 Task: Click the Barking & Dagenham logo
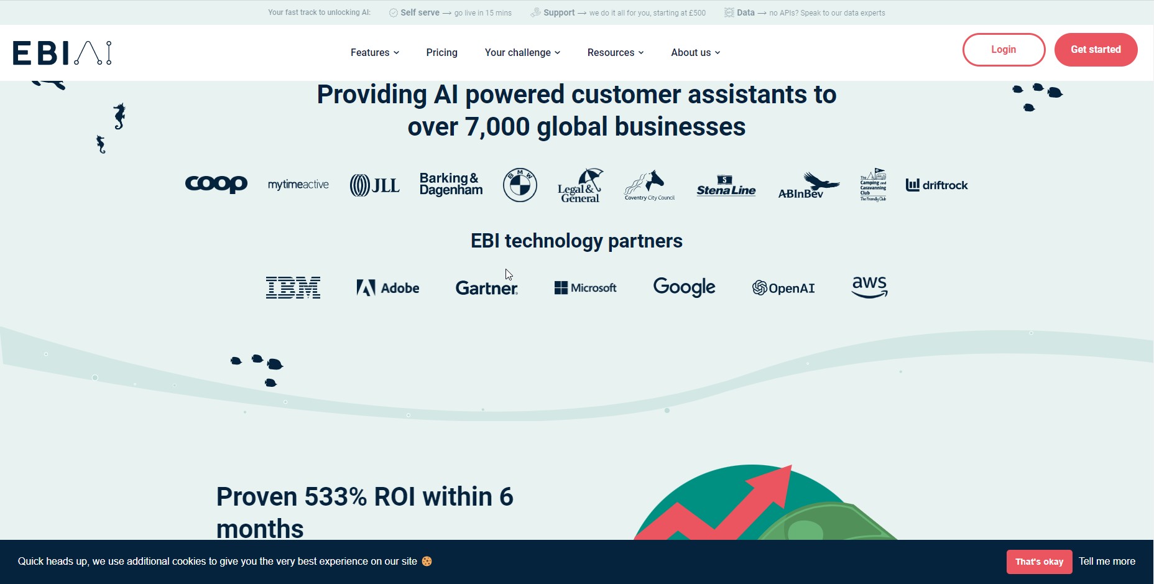(451, 184)
